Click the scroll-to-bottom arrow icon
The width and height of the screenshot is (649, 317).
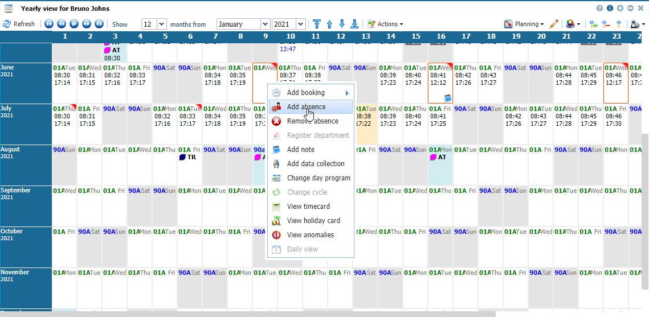(x=354, y=24)
